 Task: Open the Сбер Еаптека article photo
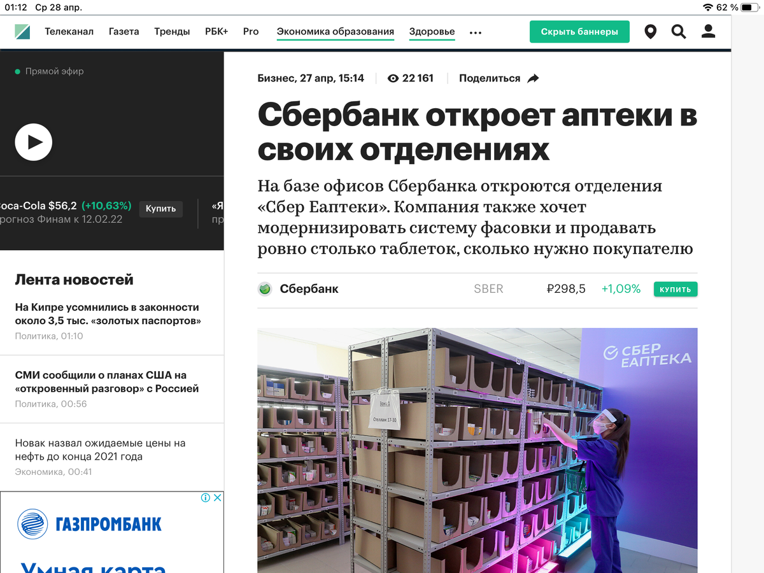pyautogui.click(x=478, y=450)
